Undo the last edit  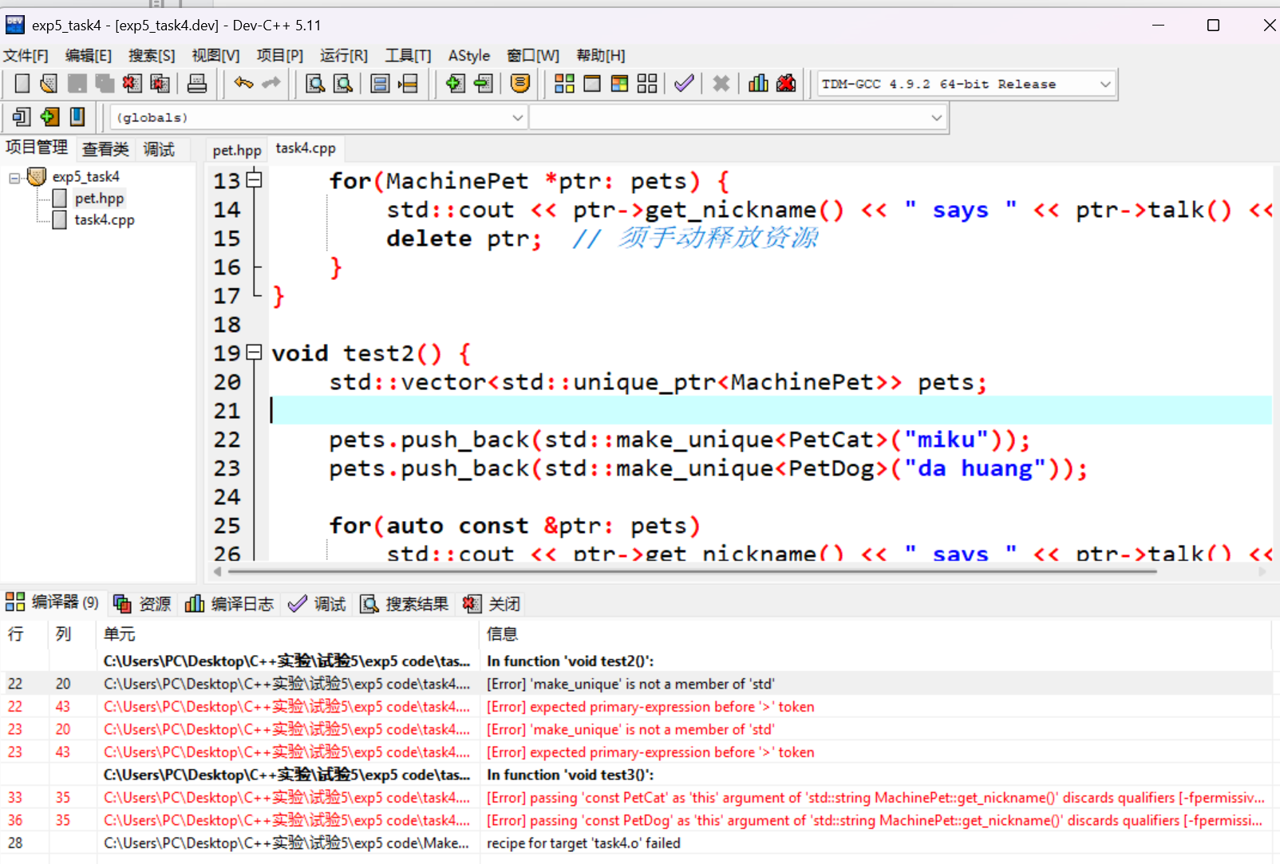point(243,83)
